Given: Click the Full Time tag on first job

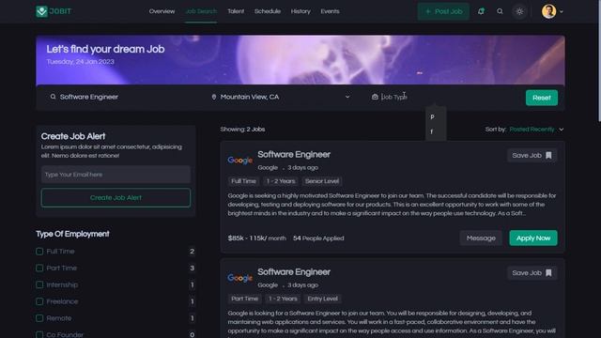Looking at the screenshot, I should click(x=243, y=181).
